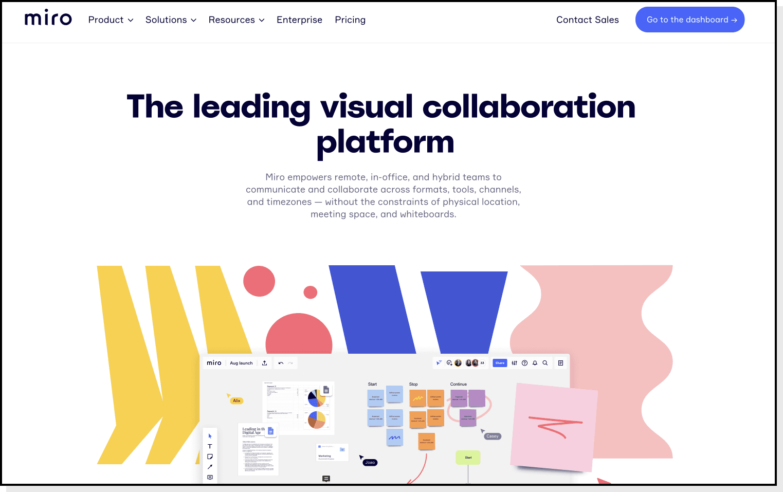
Task: Expand the Resources menu
Action: tap(236, 20)
